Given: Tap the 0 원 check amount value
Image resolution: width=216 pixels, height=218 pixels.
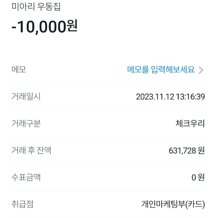Looking at the screenshot, I should (x=198, y=178).
